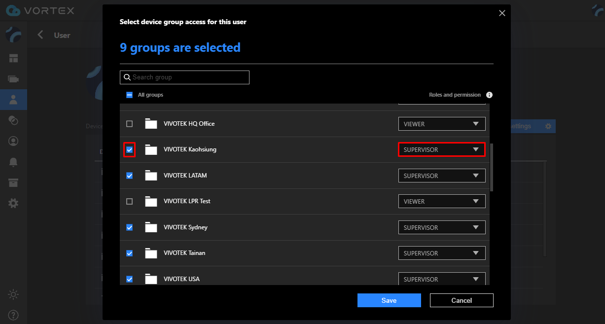Screen dimensions: 605x324
Task: Expand VIEWER dropdown for VIVOTEK HQ Office
Action: (x=441, y=124)
